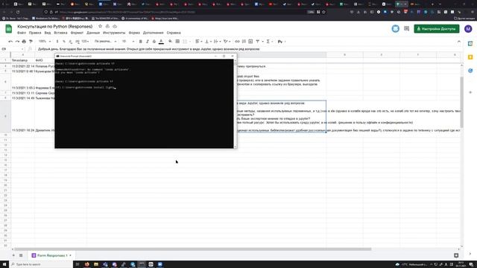The height and width of the screenshot is (268, 477).
Task: Open the text color picker
Action: 161,42
